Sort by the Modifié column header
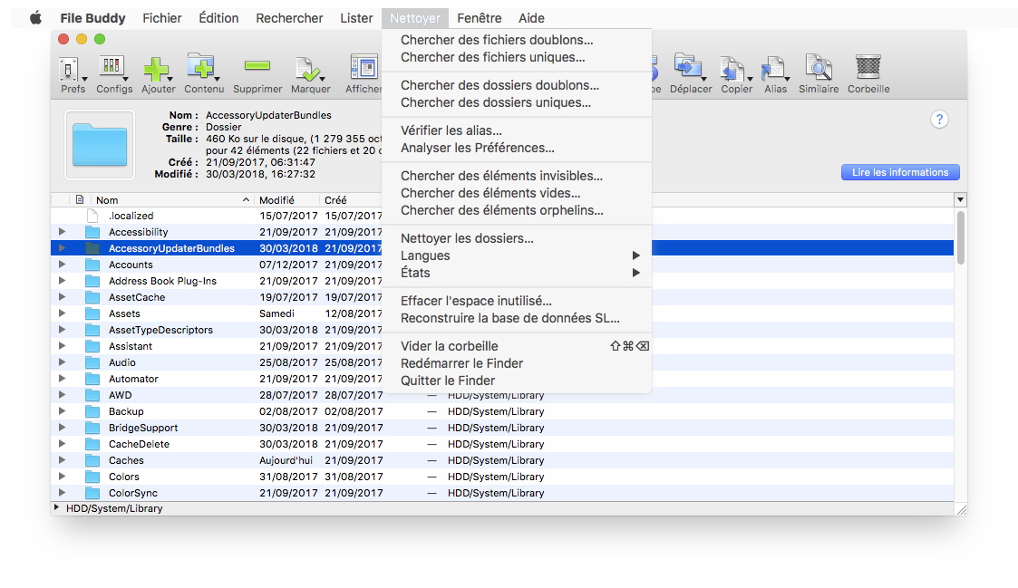The height and width of the screenshot is (588, 1018). point(287,200)
